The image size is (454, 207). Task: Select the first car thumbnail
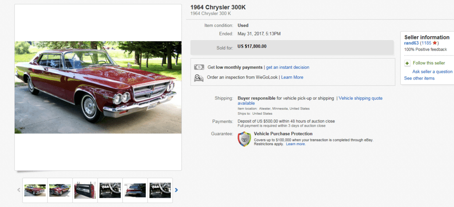[35, 190]
